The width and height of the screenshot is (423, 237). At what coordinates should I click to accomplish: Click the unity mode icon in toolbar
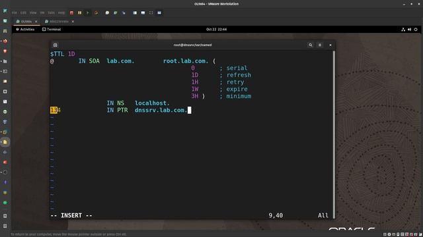coord(159,13)
